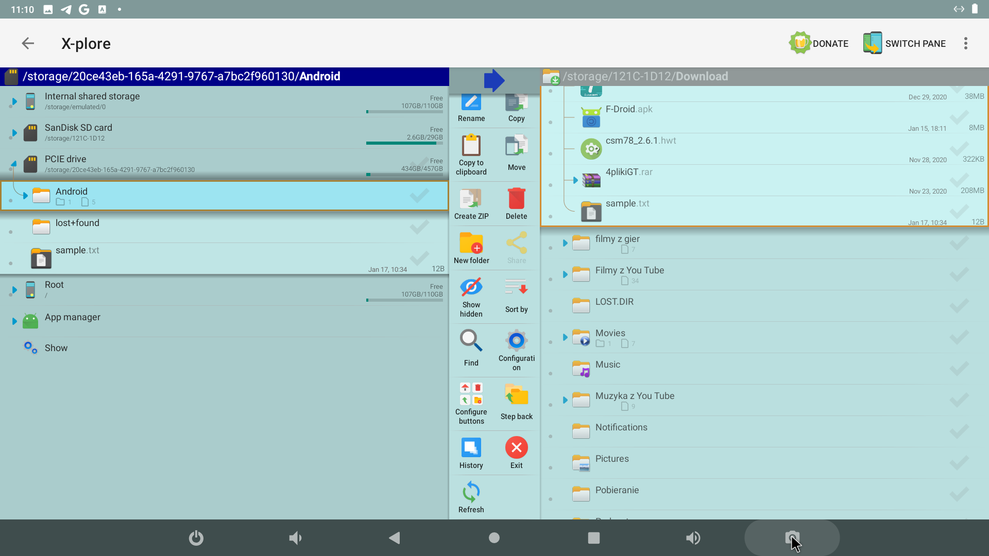
Task: Go back with the top-left arrow
Action: coord(28,43)
